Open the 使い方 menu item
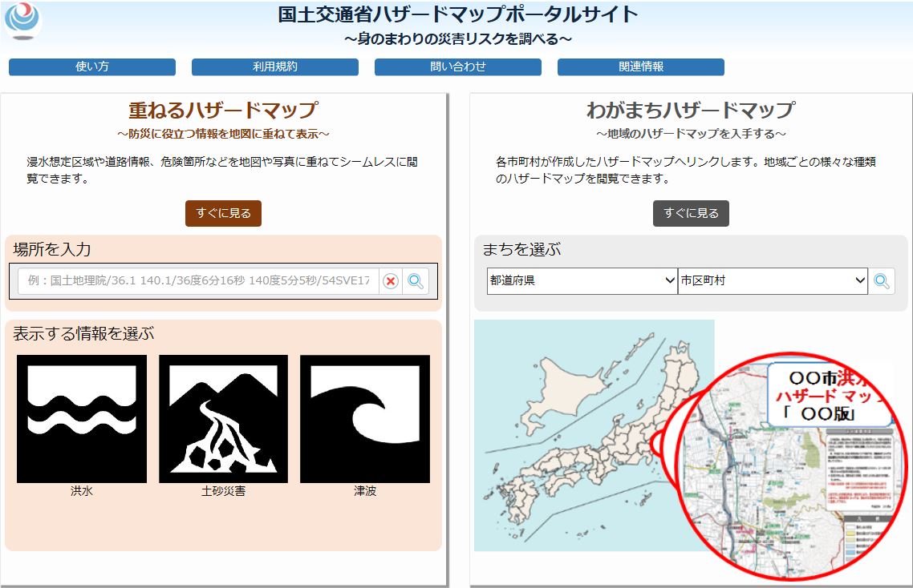This screenshot has width=913, height=588. tap(92, 67)
